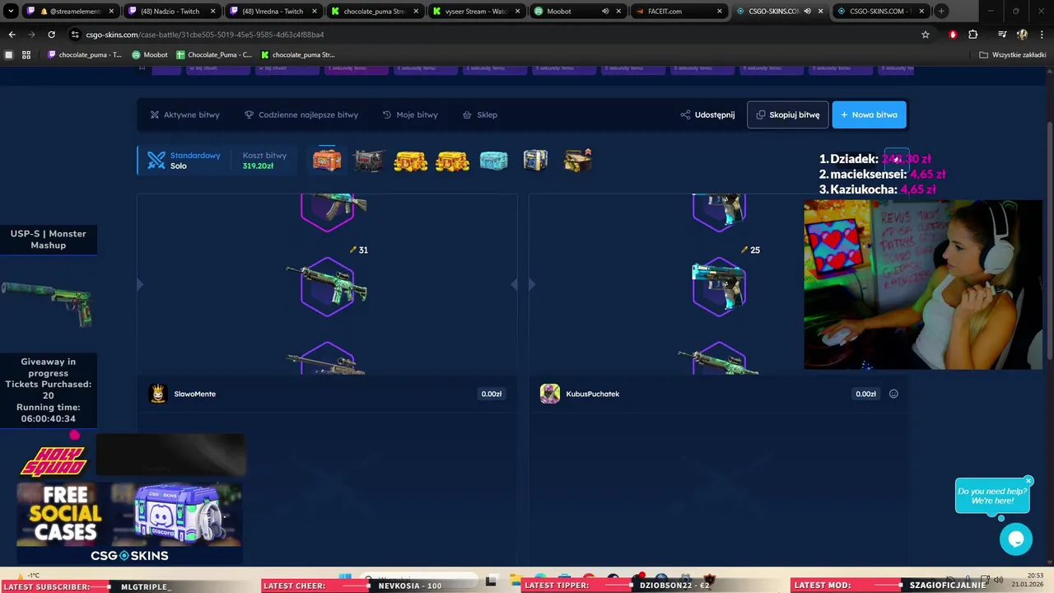Select the center skin in KubusPuchatek's roll
This screenshot has width=1054, height=593.
[x=719, y=286]
